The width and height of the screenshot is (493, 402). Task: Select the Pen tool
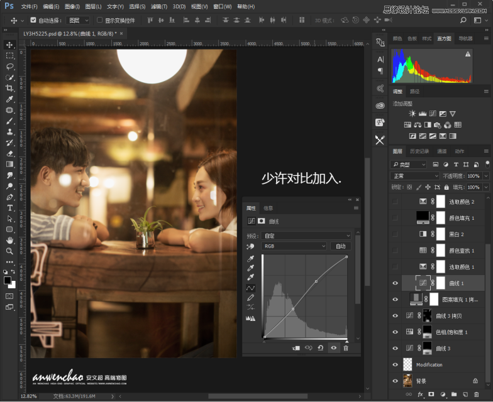9,197
